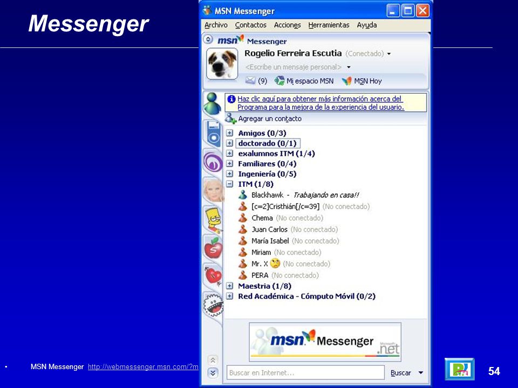This screenshot has width=518, height=388.
Task: Click the Buscar button
Action: (x=401, y=373)
